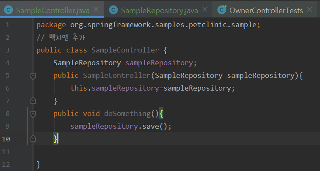Click the constructor name 'SampleController' on line 5

click(117, 75)
